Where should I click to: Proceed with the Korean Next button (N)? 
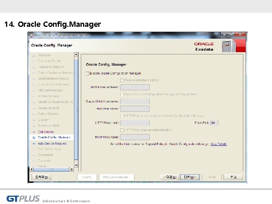(190, 177)
